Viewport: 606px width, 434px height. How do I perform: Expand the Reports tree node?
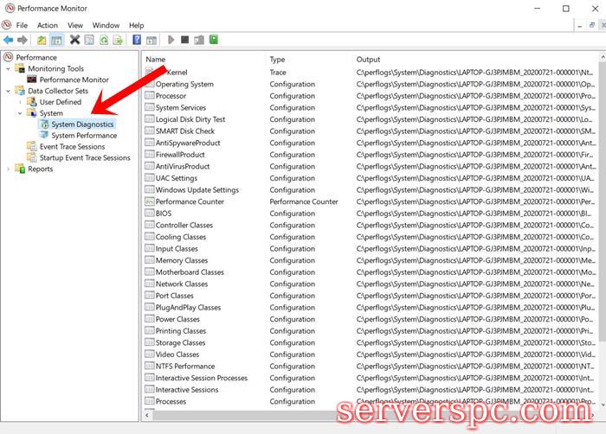[x=9, y=169]
